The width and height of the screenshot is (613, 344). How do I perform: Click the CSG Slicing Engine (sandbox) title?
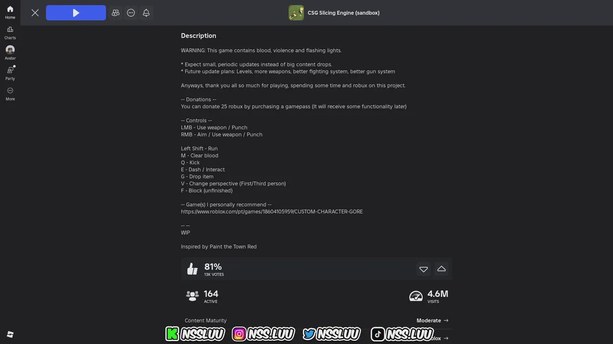[x=343, y=13]
